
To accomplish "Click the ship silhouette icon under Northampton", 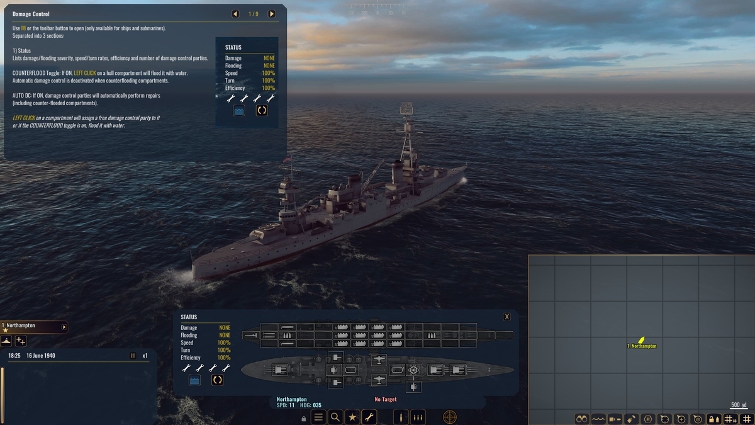I will (6, 341).
